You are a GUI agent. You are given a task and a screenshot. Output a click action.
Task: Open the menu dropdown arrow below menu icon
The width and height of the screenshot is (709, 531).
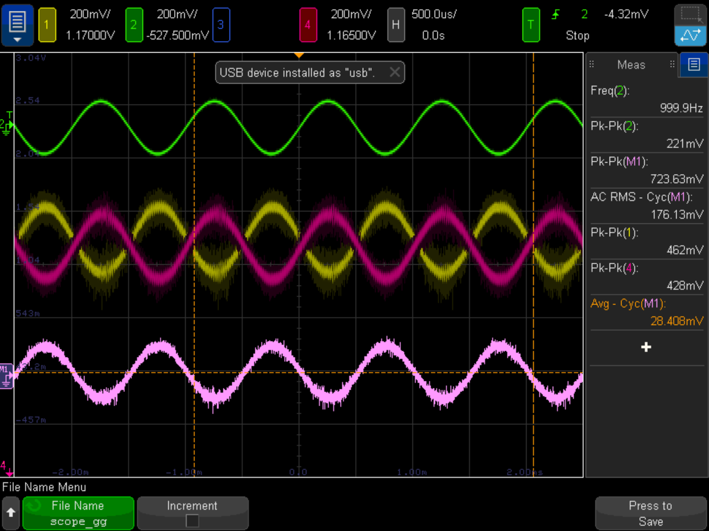(18, 40)
